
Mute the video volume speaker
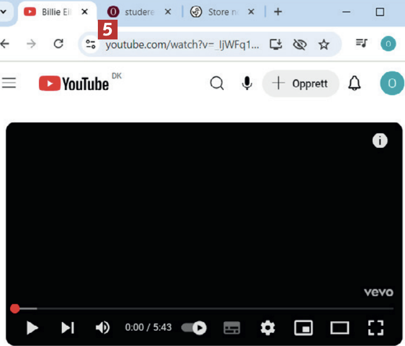click(102, 327)
